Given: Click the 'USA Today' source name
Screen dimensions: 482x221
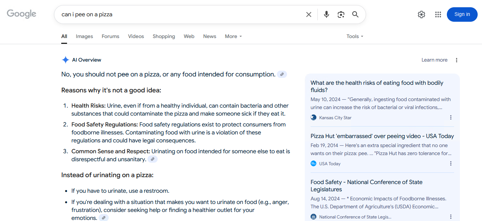Looking at the screenshot, I should [330, 163].
